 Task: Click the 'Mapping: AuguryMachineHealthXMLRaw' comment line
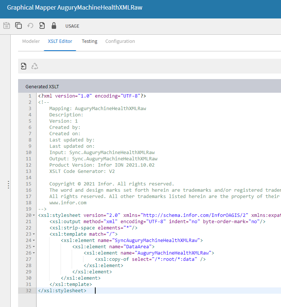[97, 109]
